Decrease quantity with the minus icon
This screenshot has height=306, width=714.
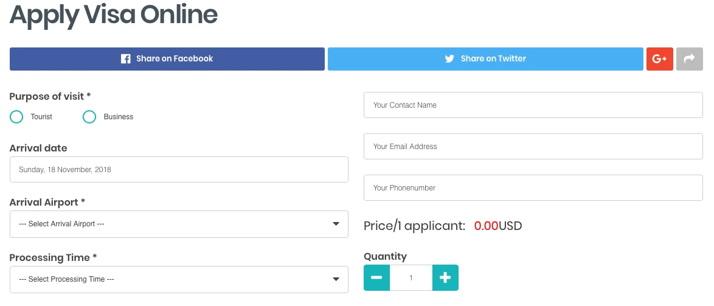point(376,277)
